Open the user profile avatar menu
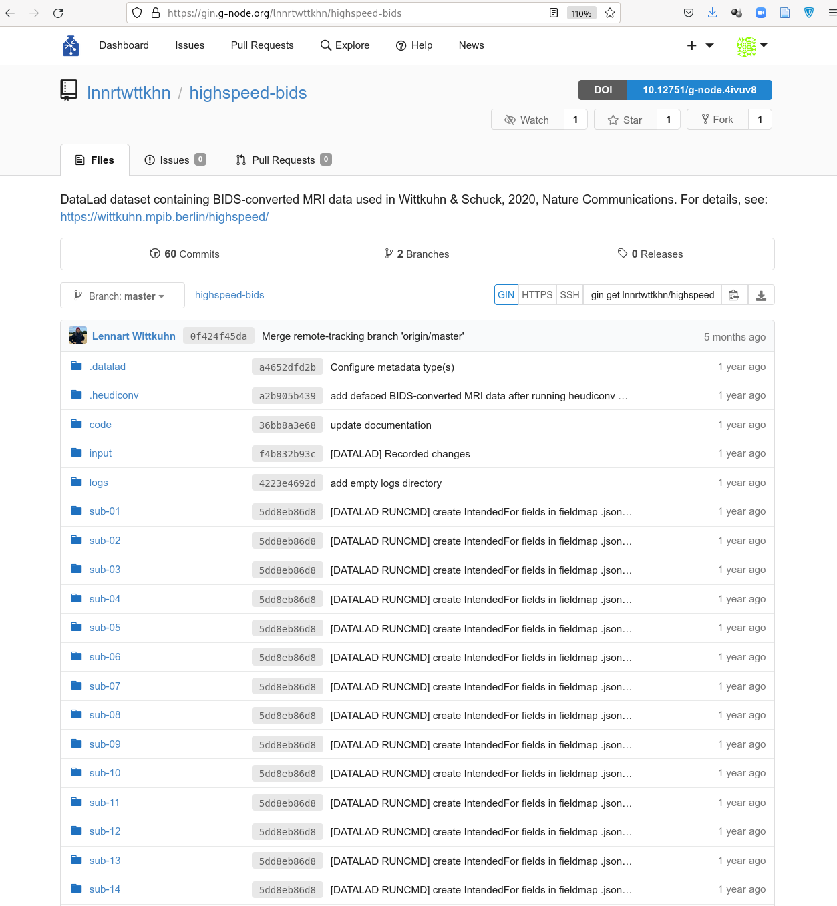Screen dimensions: 837x906 point(752,45)
